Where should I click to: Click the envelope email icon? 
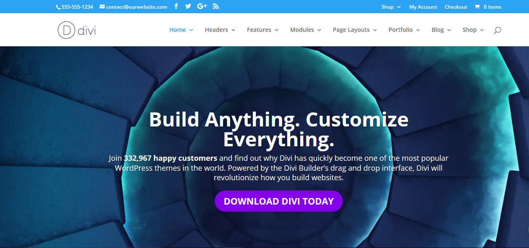tap(102, 7)
